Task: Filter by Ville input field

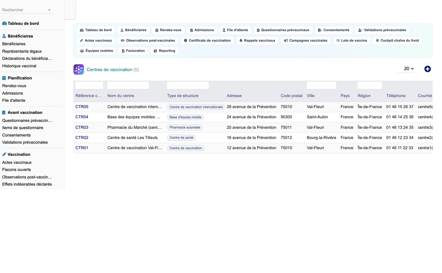Action: pyautogui.click(x=322, y=85)
